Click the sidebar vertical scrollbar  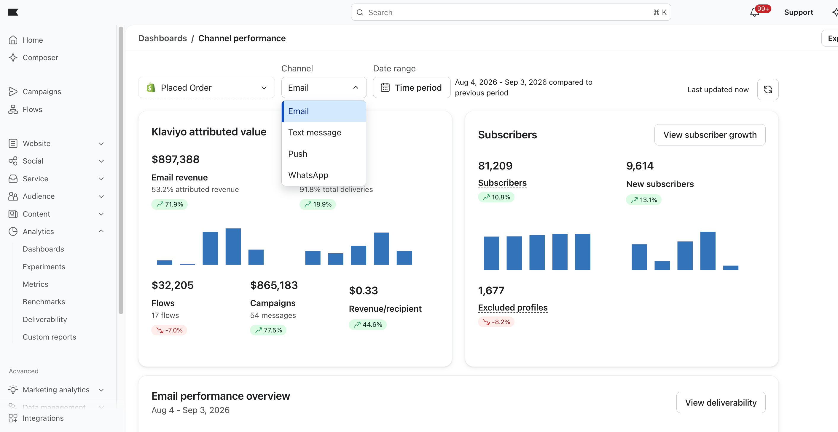[121, 170]
